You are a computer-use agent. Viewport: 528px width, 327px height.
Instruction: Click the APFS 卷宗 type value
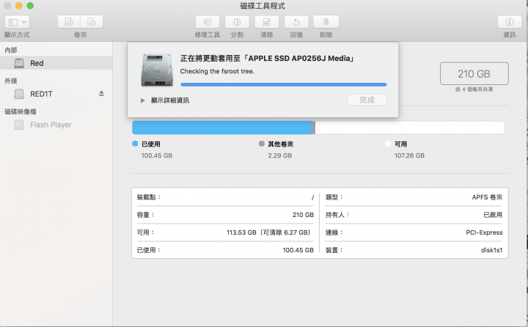tap(487, 197)
